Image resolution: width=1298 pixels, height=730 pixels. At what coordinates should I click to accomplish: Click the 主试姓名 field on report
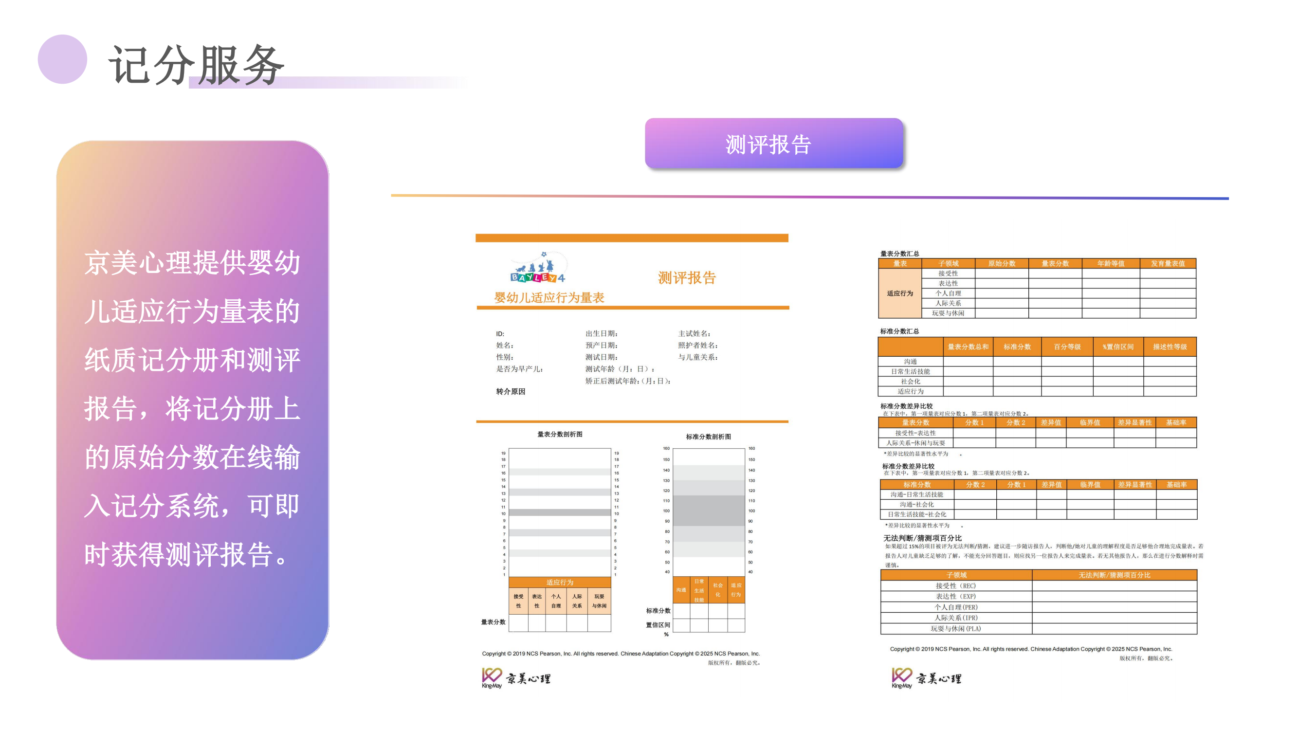click(694, 333)
